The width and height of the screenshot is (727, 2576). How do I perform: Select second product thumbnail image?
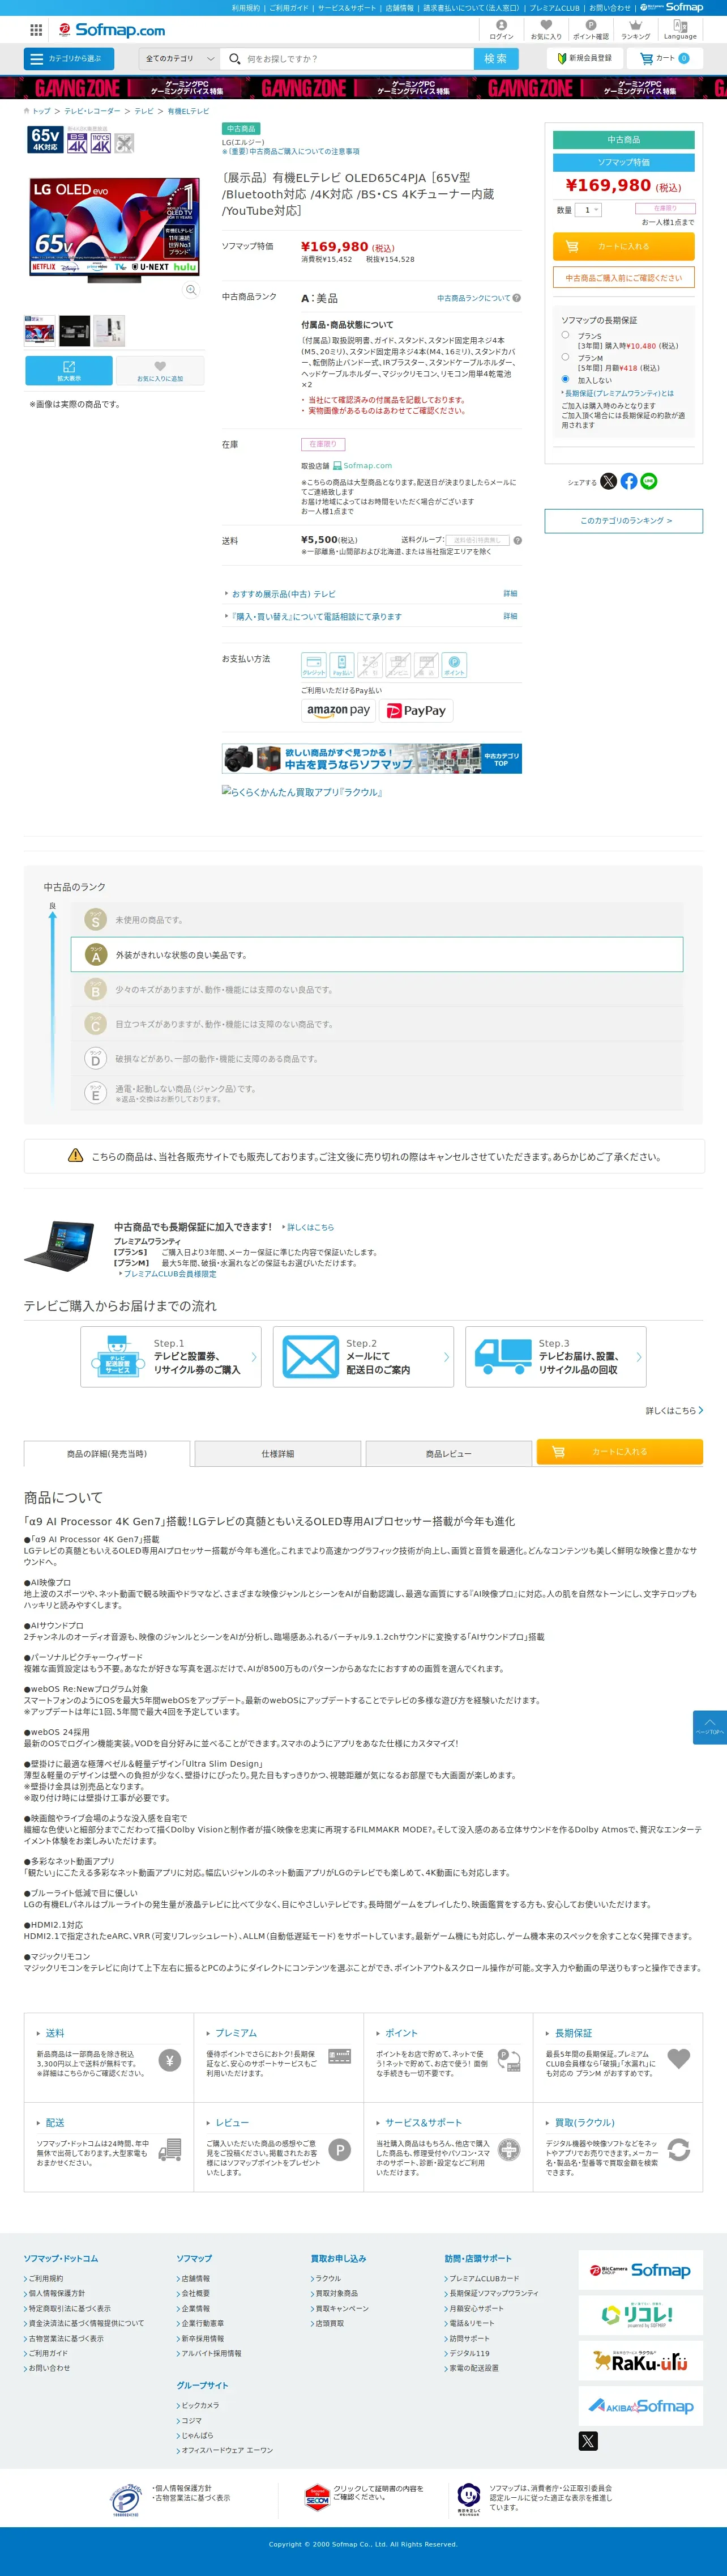75,330
